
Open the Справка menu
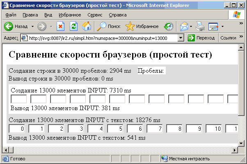tap(118, 15)
